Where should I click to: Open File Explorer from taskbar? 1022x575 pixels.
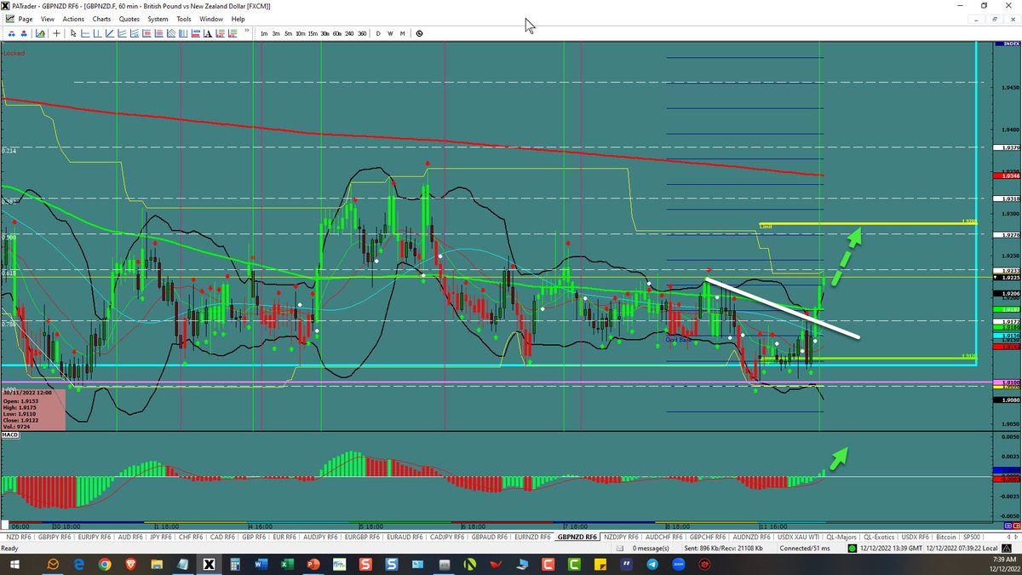(157, 564)
